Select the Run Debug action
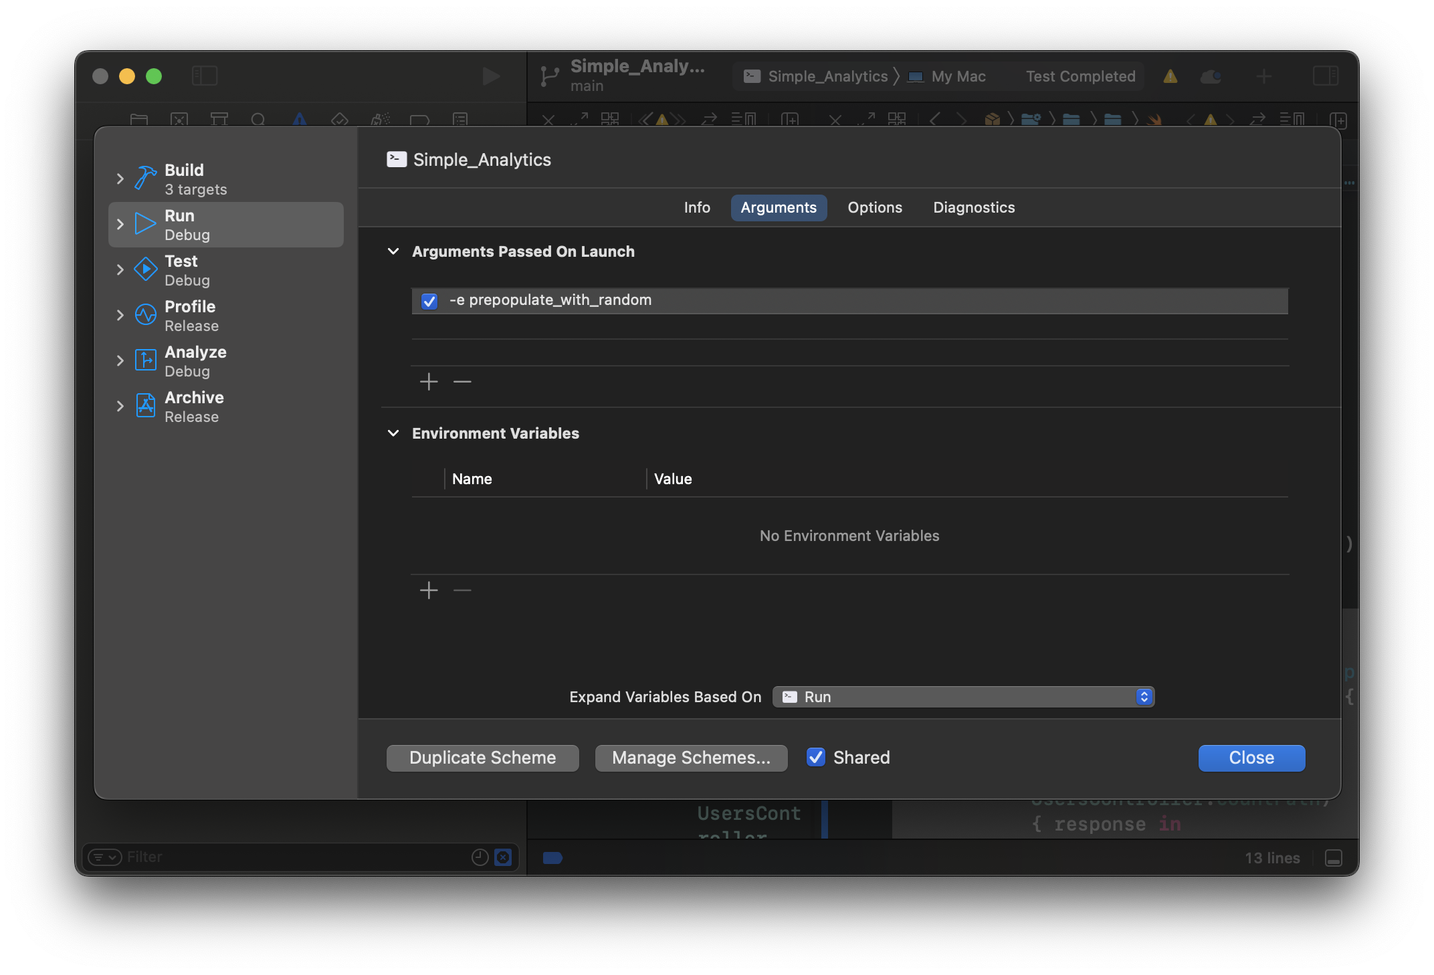The height and width of the screenshot is (975, 1434). pyautogui.click(x=225, y=225)
